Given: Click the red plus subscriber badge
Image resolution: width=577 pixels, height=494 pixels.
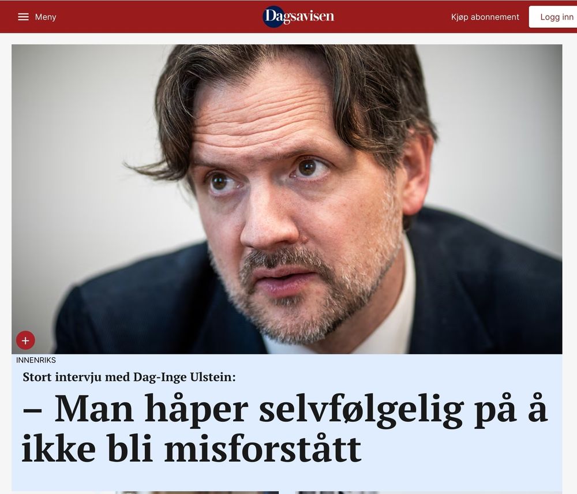Looking at the screenshot, I should (25, 340).
